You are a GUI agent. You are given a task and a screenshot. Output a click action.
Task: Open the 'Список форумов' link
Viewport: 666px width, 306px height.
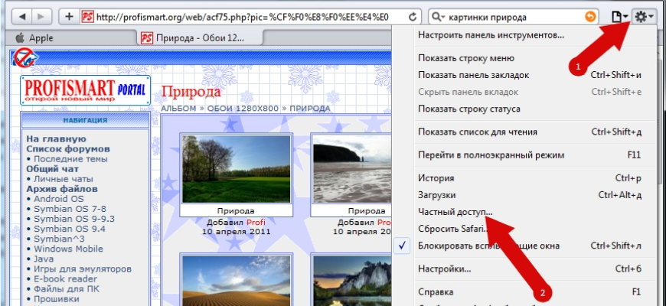(x=68, y=149)
